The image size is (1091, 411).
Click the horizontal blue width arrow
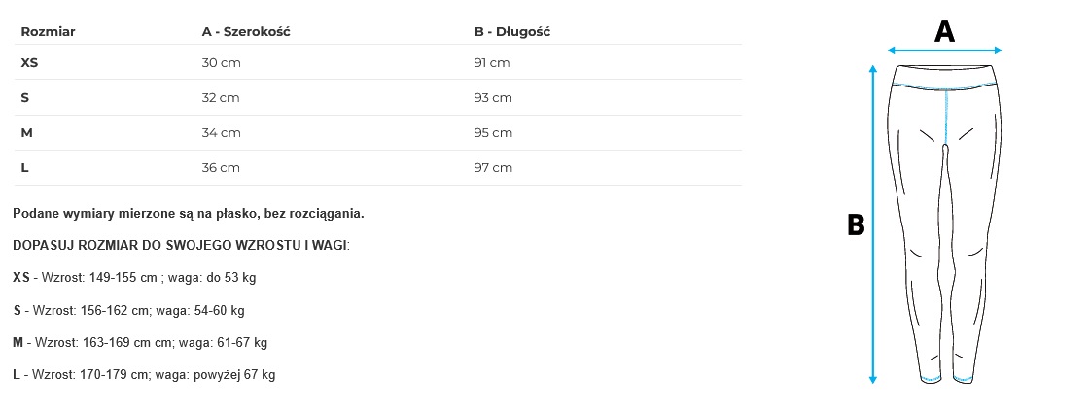[944, 51]
